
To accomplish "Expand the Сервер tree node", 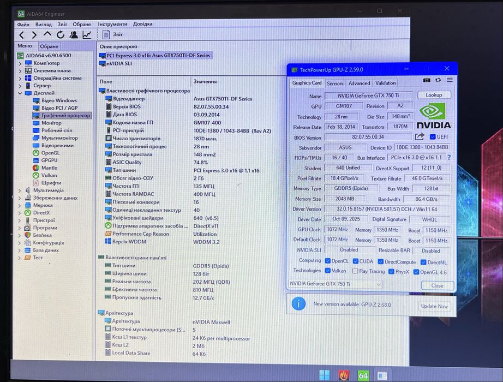I will point(20,86).
